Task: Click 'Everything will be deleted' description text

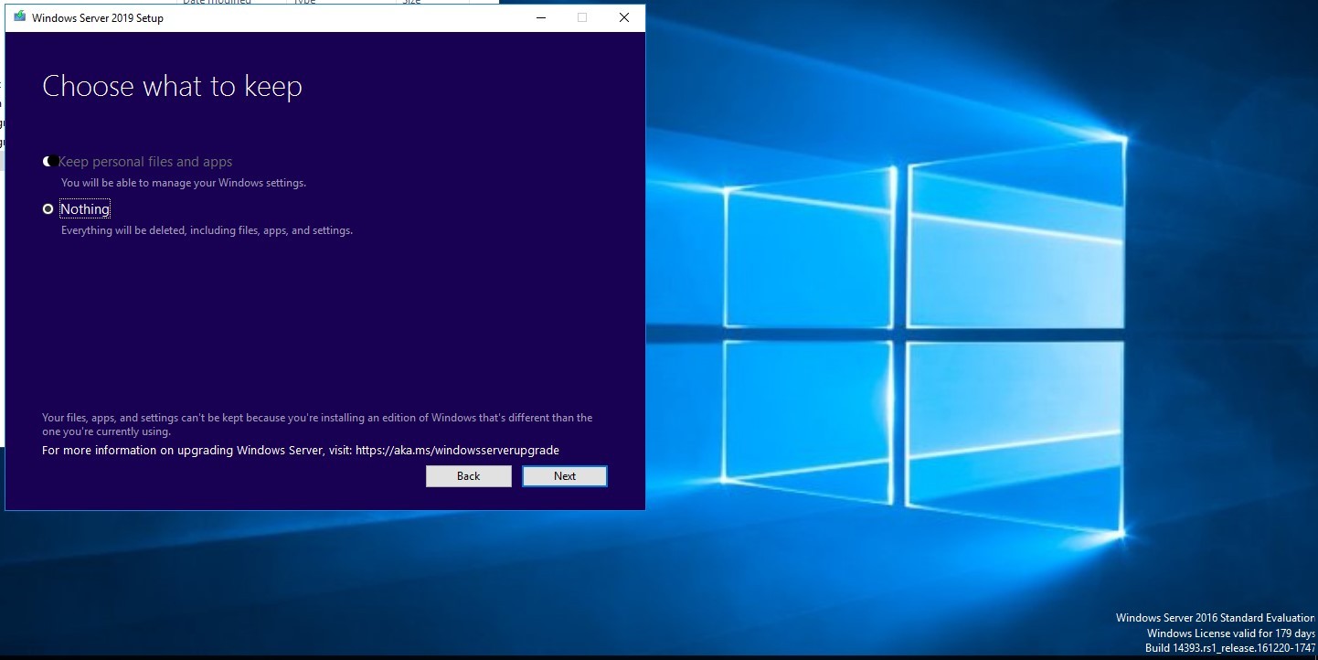Action: pos(207,230)
